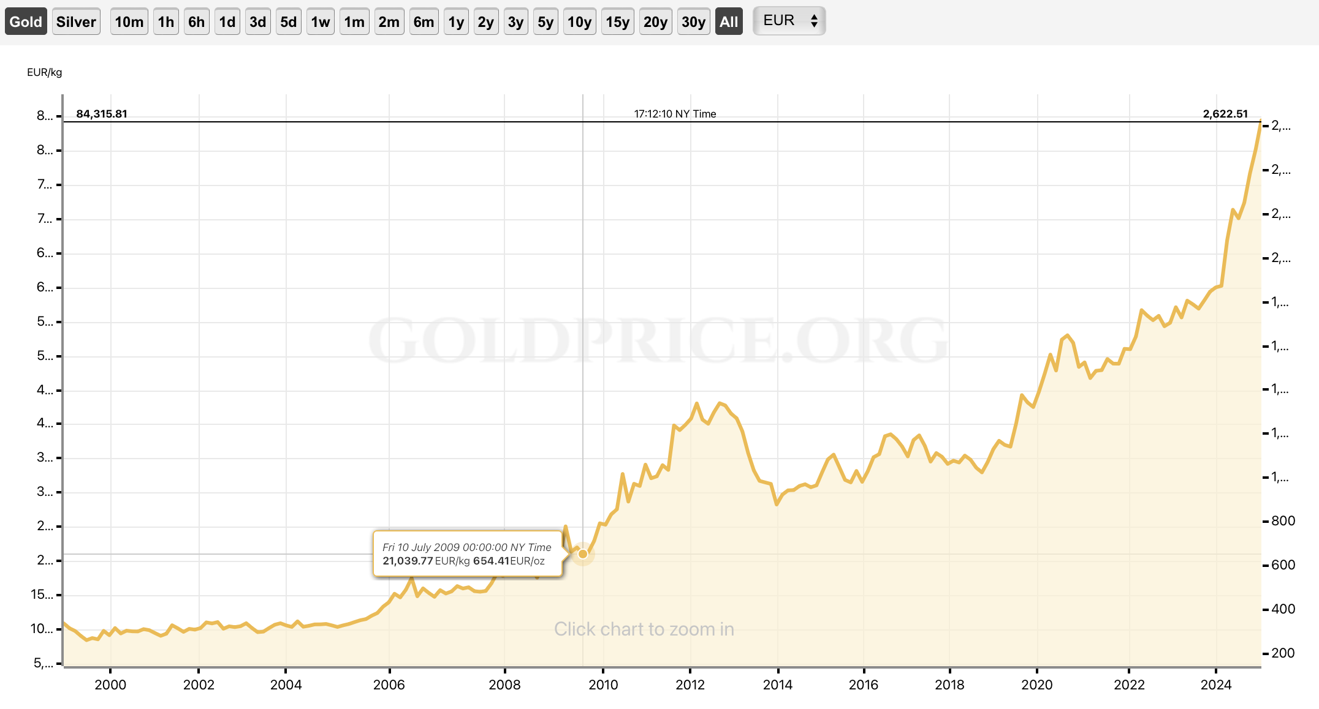The image size is (1319, 709).
Task: Switch to the 20y period
Action: pos(655,22)
